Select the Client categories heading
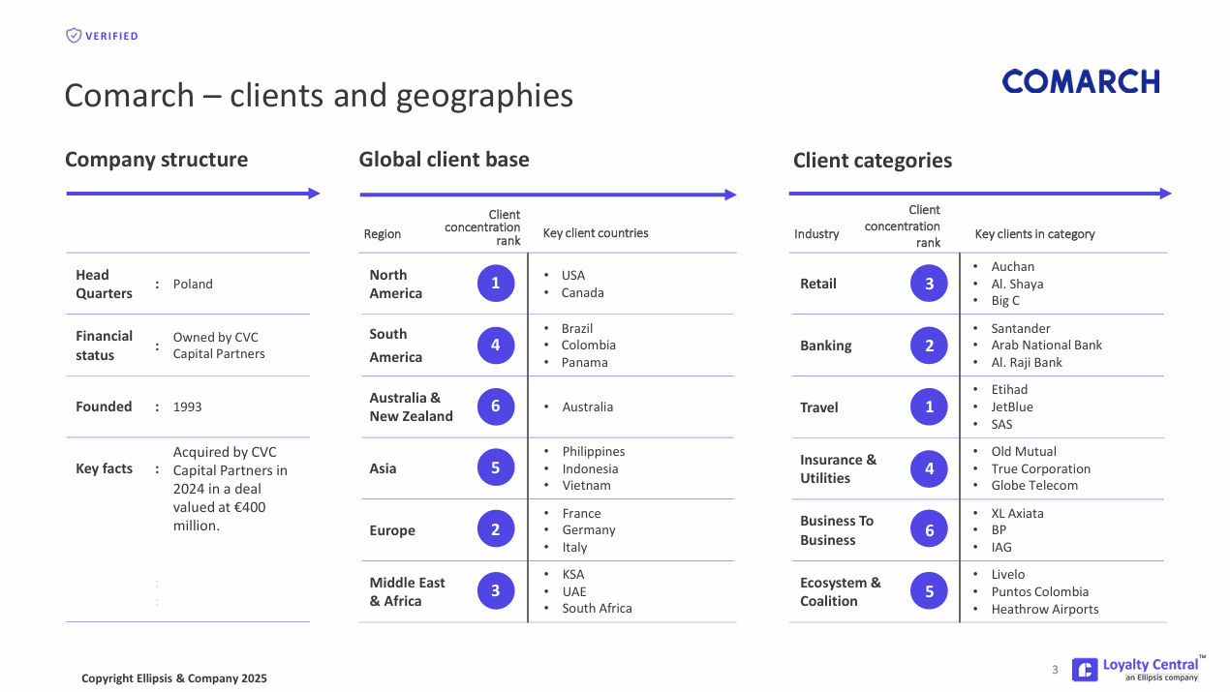The image size is (1230, 692). click(872, 161)
